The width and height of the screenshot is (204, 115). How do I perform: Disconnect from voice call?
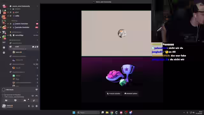[x=37, y=96]
